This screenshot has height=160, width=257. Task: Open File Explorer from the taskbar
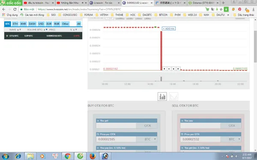(30, 156)
